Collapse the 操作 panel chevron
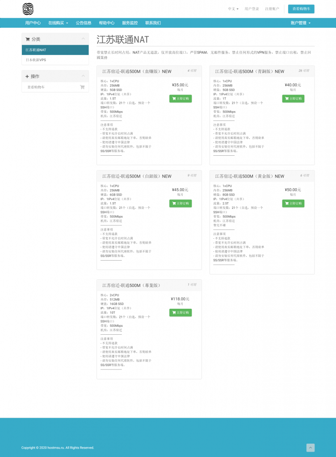This screenshot has width=336, height=457. (83, 76)
